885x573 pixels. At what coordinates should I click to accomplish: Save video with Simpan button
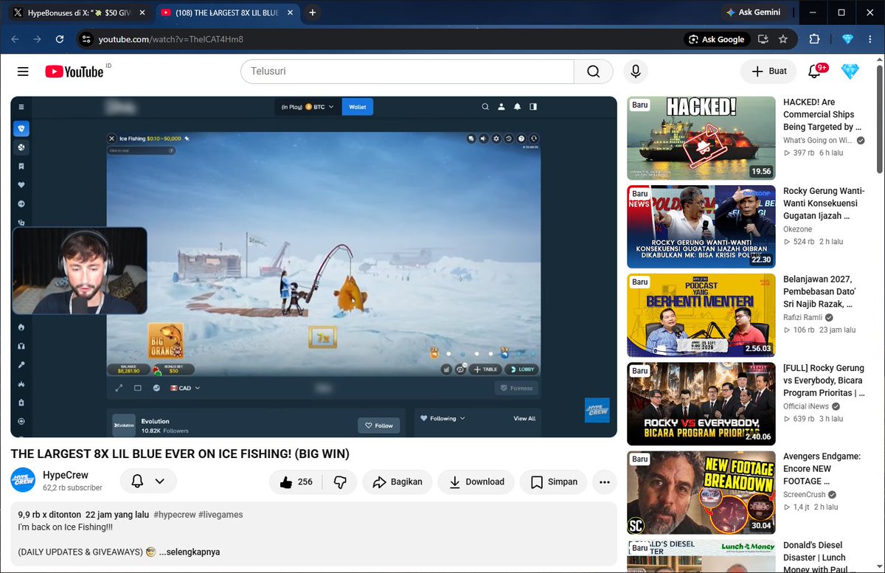(x=554, y=482)
